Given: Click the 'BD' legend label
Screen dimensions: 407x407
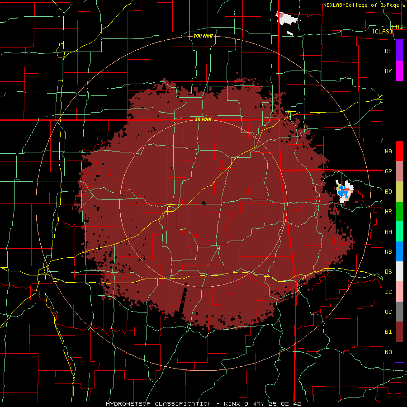Looking at the screenshot, I should [x=388, y=192].
